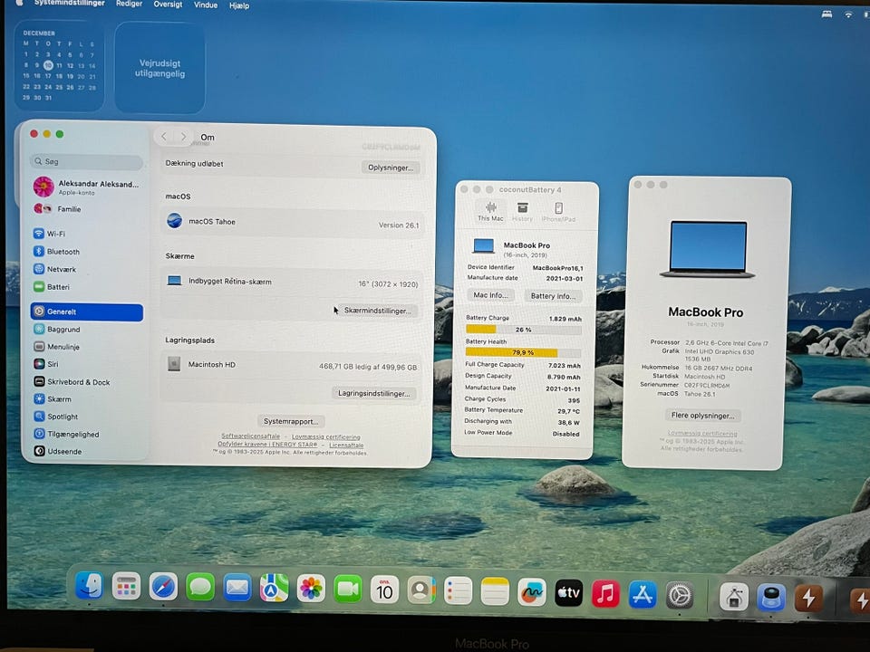
Task: Open Menulinje settings in sidebar
Action: (86, 347)
